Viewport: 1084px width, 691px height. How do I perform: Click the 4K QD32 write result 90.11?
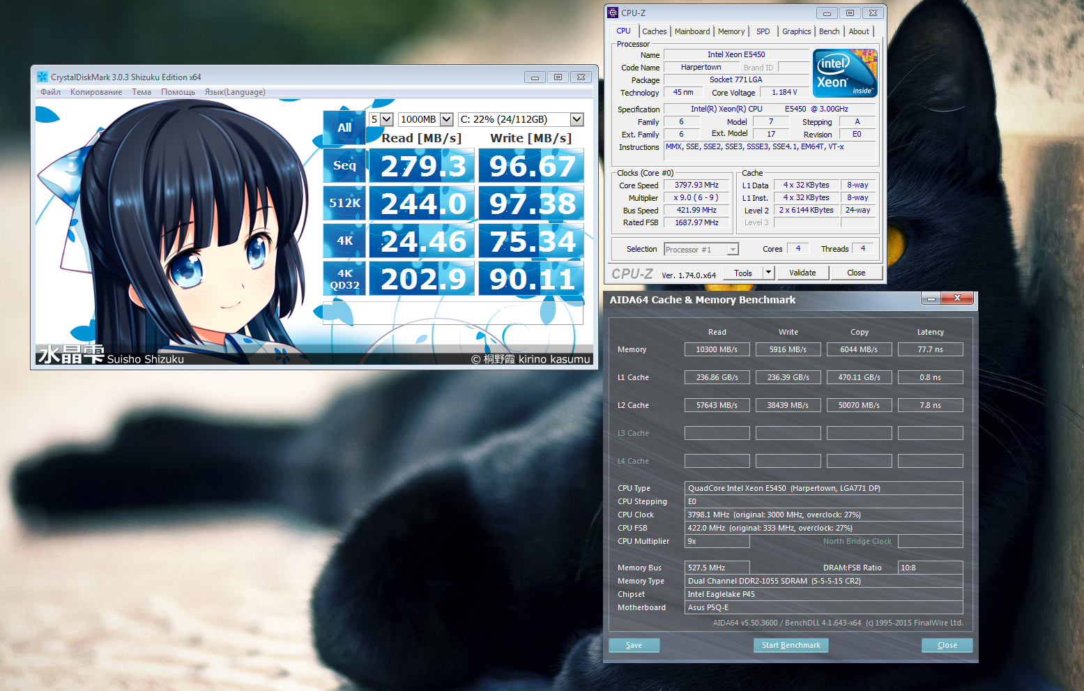click(x=531, y=278)
